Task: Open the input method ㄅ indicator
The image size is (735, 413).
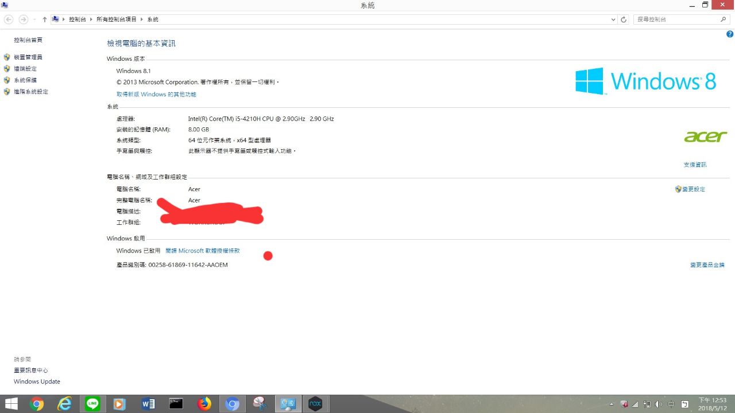Action: tap(685, 404)
